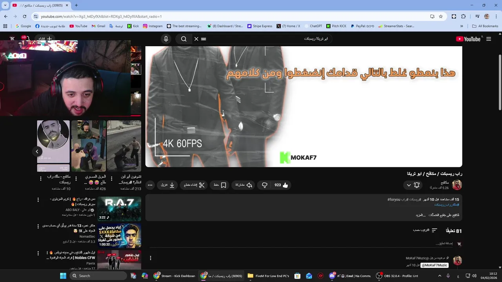Save the video to a playlist

(220, 185)
